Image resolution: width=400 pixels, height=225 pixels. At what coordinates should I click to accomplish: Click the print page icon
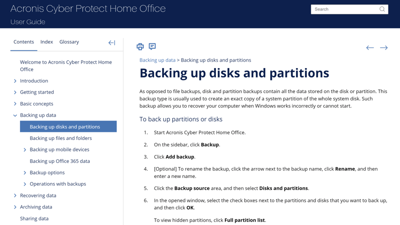[x=140, y=46]
